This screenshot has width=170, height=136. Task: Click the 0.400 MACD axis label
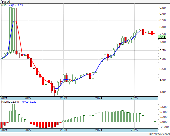tap(163, 112)
